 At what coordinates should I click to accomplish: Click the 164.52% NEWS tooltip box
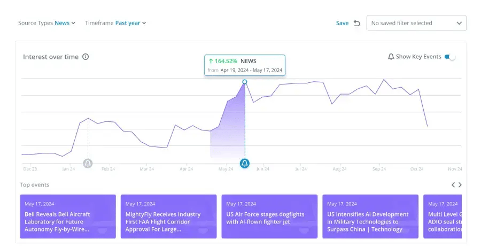pos(245,65)
